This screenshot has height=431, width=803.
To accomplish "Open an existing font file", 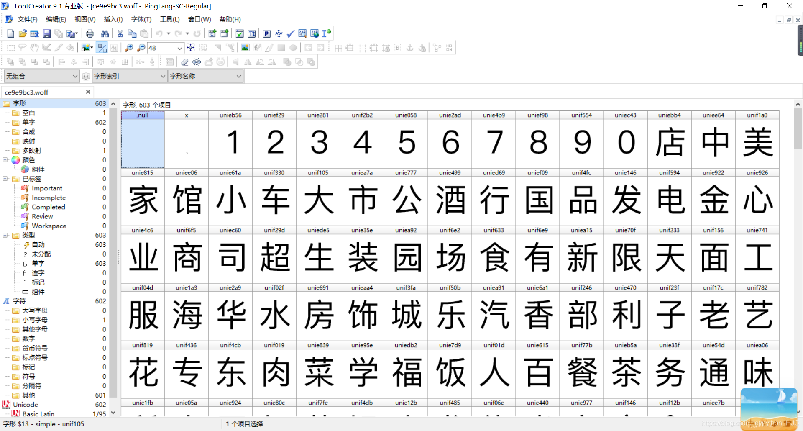I will click(23, 33).
